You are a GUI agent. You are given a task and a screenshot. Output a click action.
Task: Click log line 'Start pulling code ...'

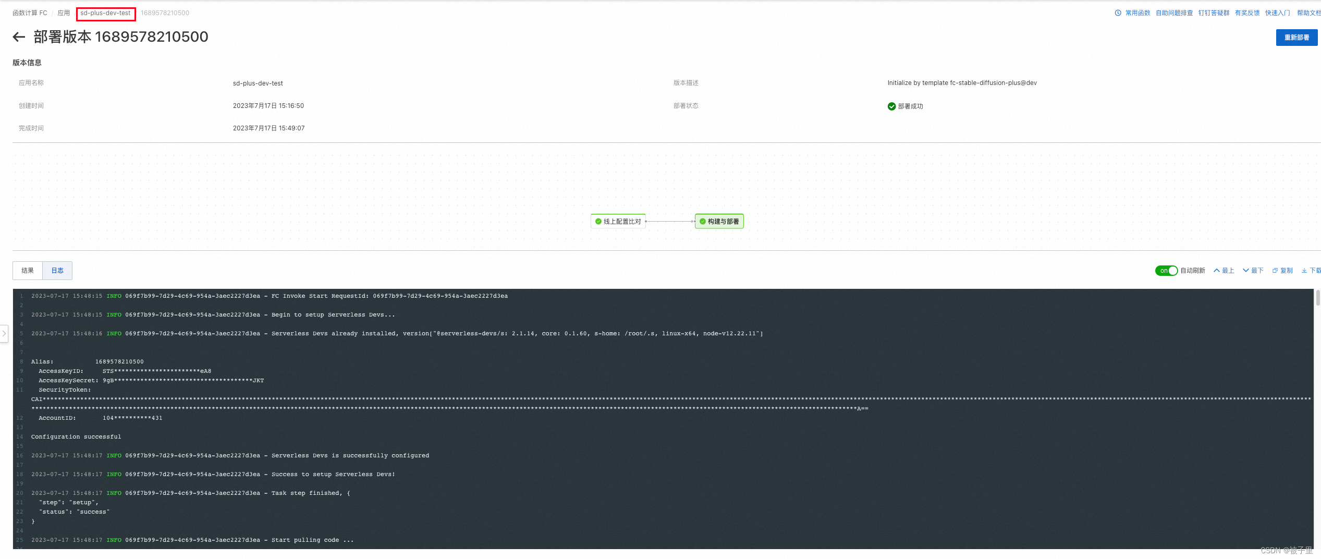click(192, 540)
